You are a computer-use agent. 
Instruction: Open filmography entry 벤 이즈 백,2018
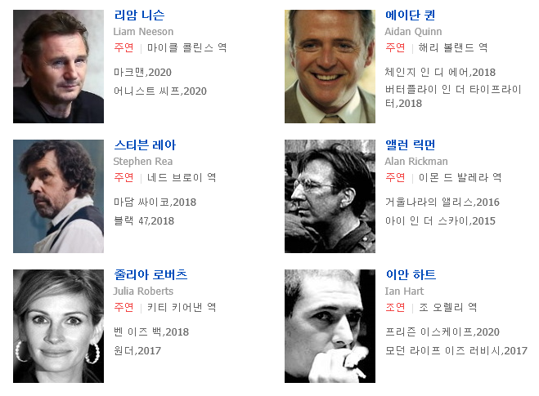pos(151,332)
